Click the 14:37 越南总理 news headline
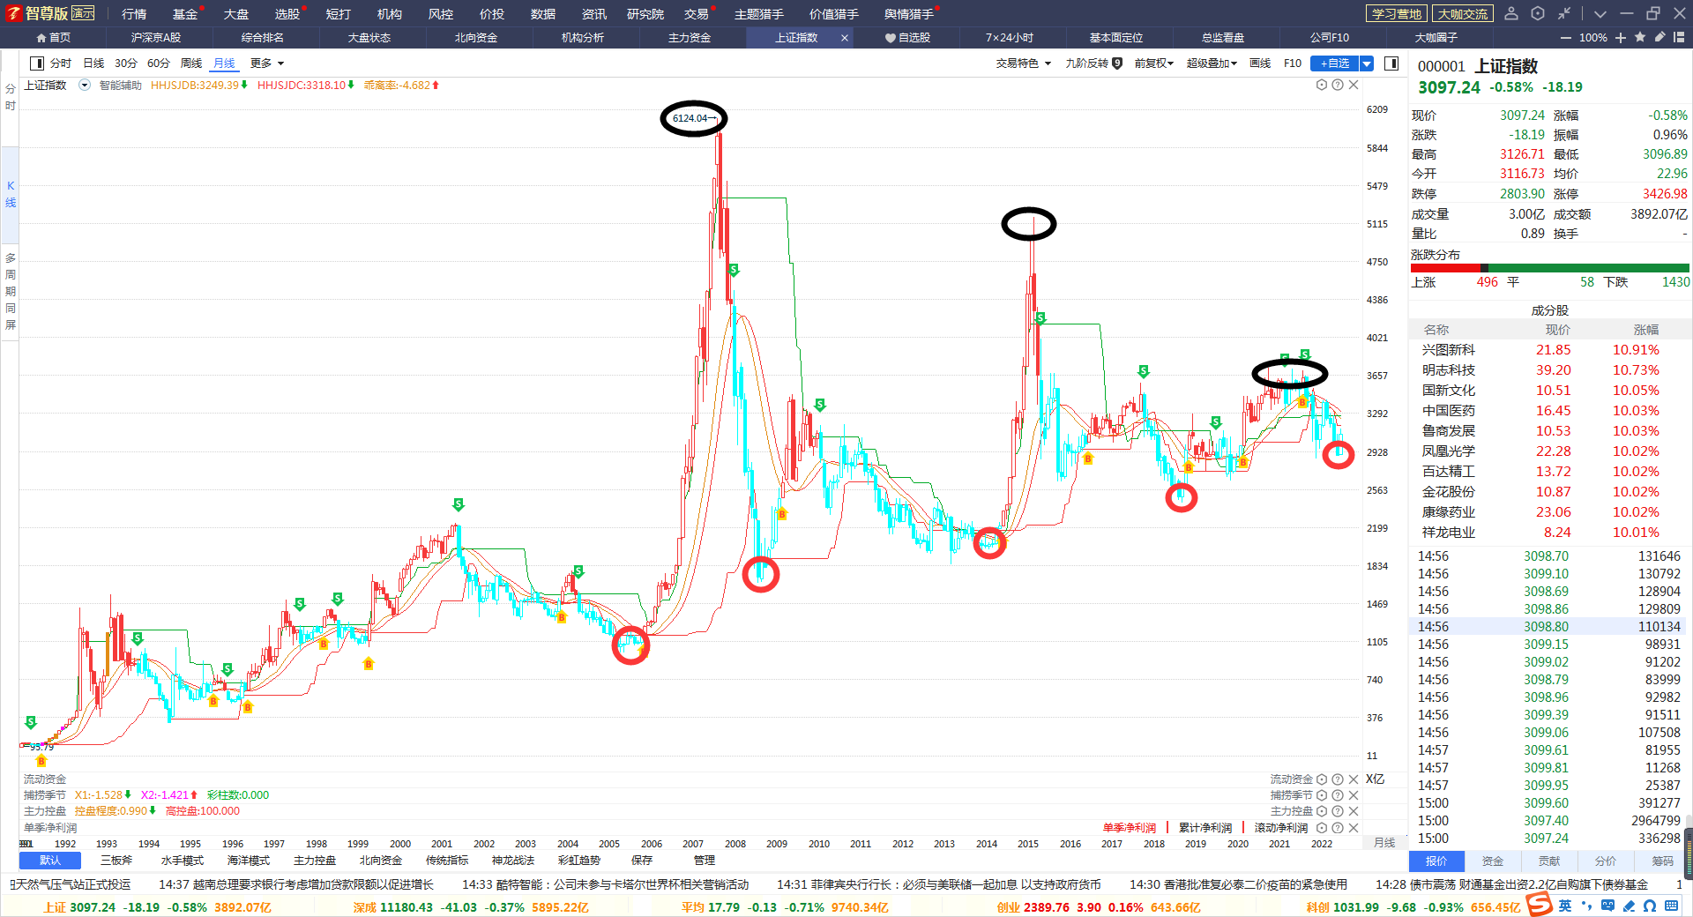1693x917 pixels. click(296, 884)
